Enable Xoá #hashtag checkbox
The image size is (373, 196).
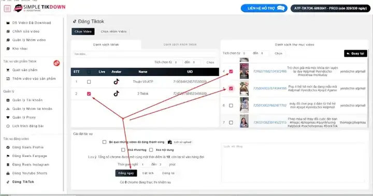pyautogui.click(x=123, y=149)
